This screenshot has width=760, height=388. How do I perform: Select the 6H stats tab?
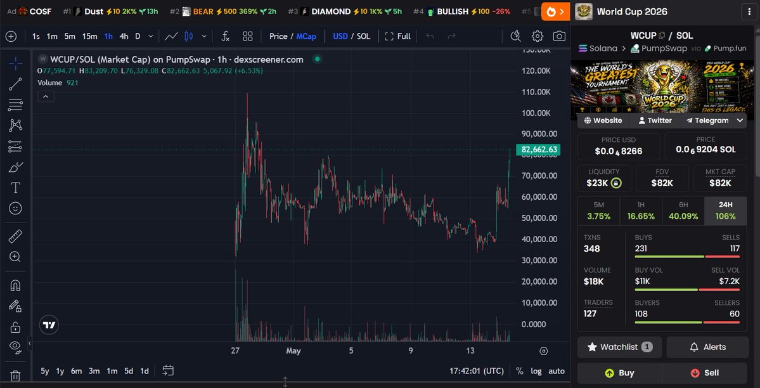pos(683,211)
